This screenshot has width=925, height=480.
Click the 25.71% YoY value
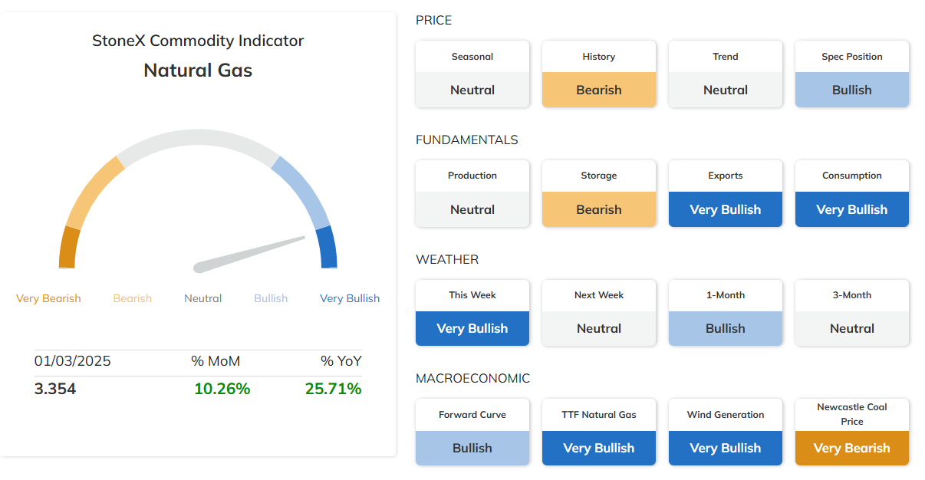pyautogui.click(x=333, y=389)
